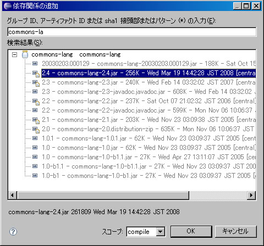This screenshot has height=246, width=264.
Task: Click the 検索結果(S): label
Action: pyautogui.click(x=25, y=43)
